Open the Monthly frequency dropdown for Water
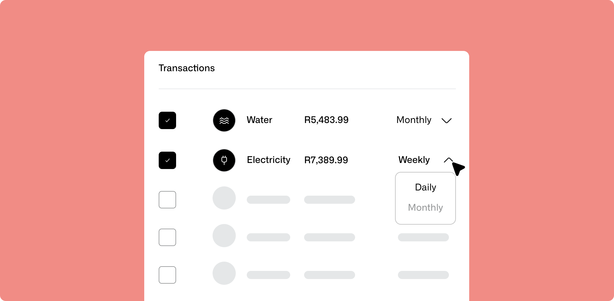This screenshot has height=301, width=614. tap(446, 121)
